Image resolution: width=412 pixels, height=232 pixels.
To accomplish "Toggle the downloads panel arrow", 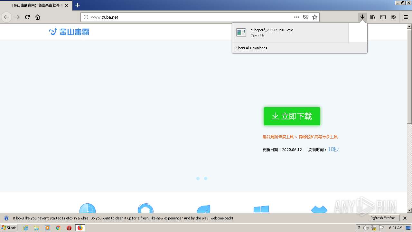I will [x=362, y=17].
